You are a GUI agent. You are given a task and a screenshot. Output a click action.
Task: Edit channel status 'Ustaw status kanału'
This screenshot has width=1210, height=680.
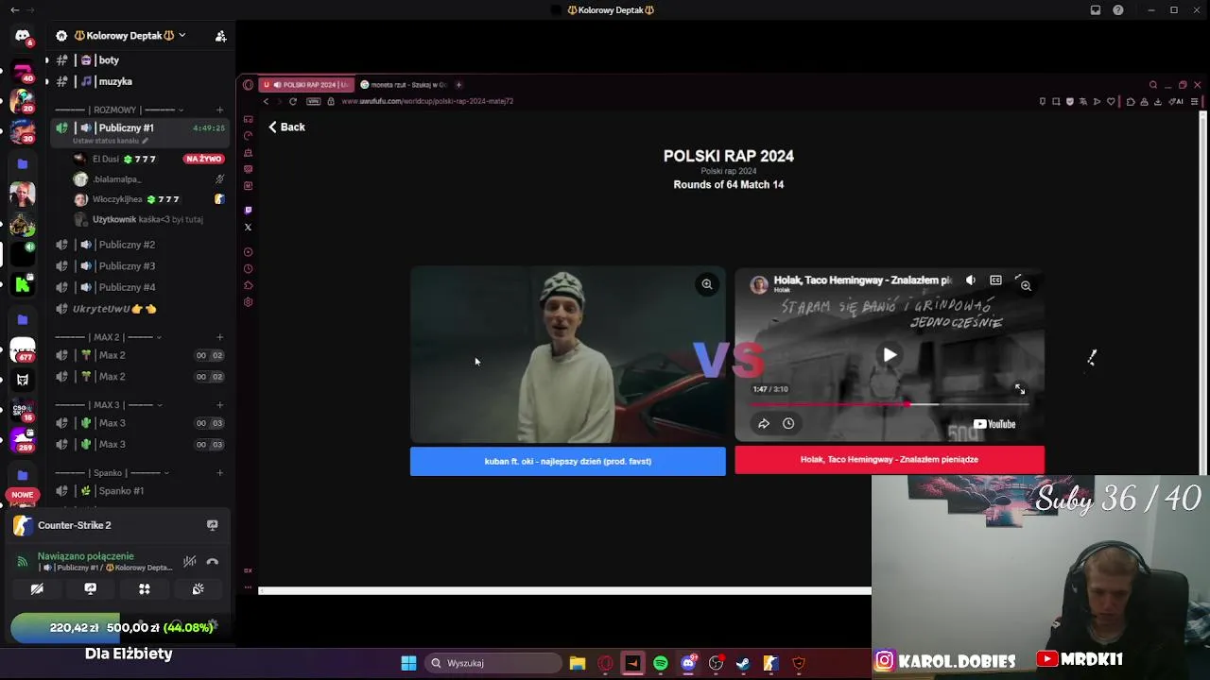111,141
